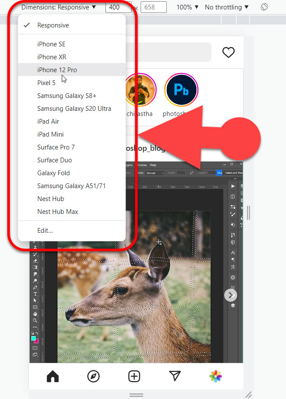
Task: Pick Galaxy Fold from device menu
Action: pos(72,173)
